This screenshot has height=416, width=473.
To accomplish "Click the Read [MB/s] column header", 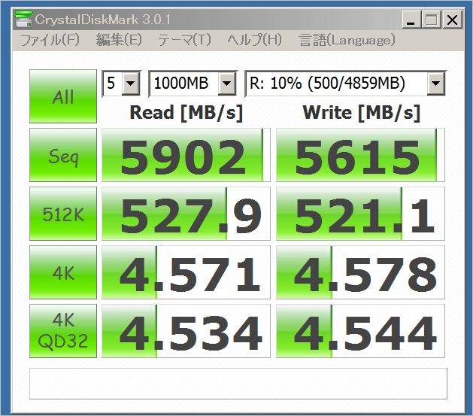I will coord(186,113).
